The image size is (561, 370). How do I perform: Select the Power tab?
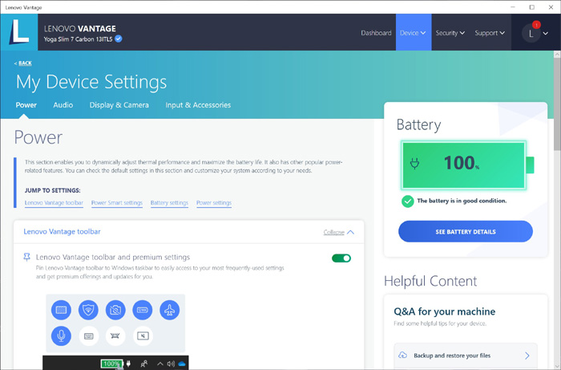point(26,105)
